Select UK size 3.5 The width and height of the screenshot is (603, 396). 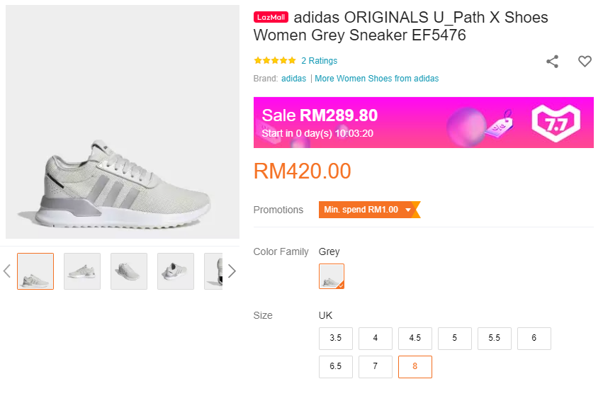[336, 339]
